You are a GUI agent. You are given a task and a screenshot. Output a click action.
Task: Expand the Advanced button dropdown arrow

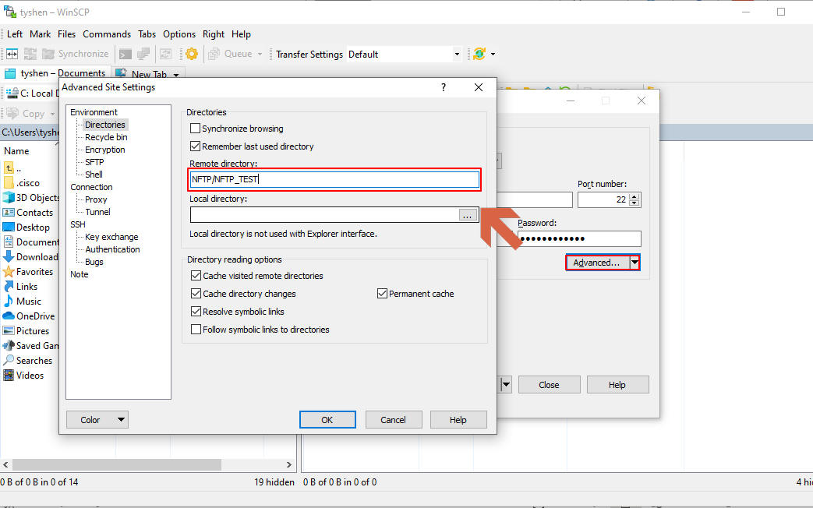click(634, 263)
